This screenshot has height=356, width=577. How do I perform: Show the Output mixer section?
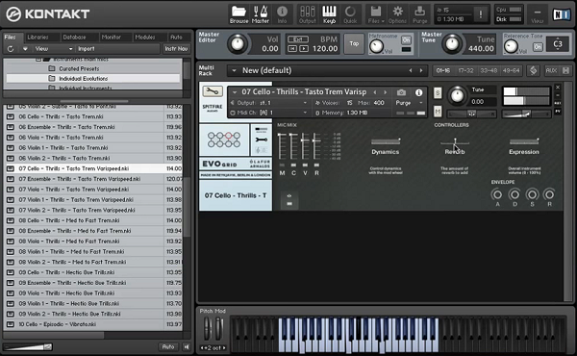[x=308, y=14]
